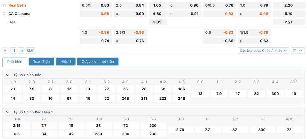Screen dimensions: 307x139
Task: Select the u 0.62 under odds
Action: pyautogui.click(x=255, y=41)
